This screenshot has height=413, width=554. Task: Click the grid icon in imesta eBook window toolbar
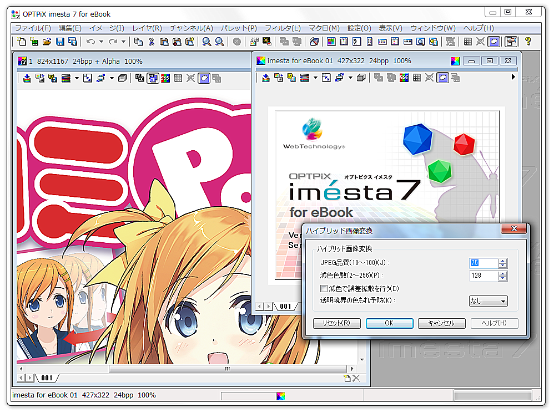click(417, 78)
